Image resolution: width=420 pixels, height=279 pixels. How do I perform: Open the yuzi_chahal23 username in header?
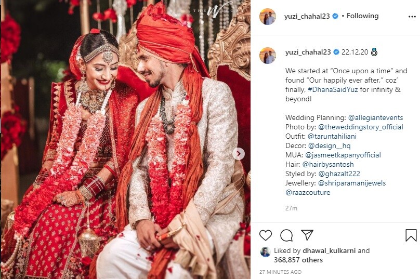coord(307,16)
